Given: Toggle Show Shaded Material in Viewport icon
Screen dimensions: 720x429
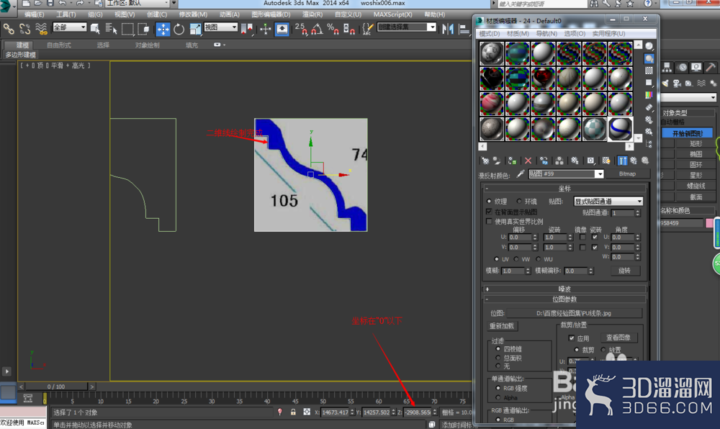Looking at the screenshot, I should click(606, 161).
